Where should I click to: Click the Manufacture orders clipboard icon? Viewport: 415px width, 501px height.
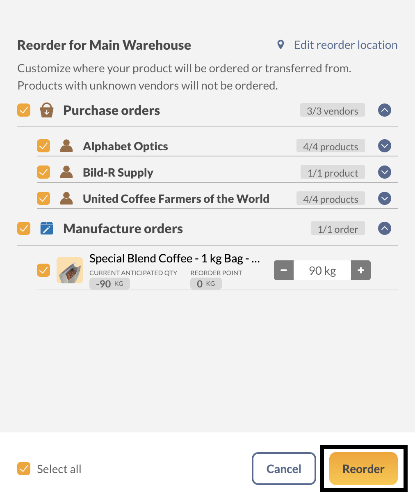(x=46, y=228)
